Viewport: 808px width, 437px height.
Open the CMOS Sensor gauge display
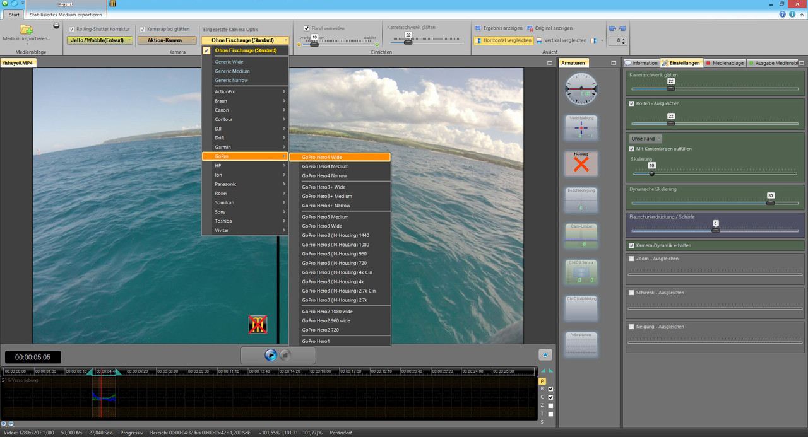point(580,270)
